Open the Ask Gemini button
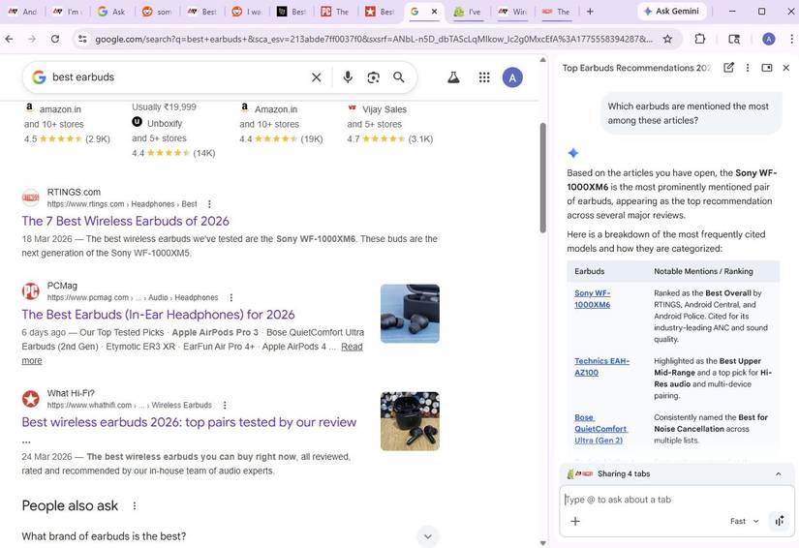The height and width of the screenshot is (548, 799). [671, 12]
